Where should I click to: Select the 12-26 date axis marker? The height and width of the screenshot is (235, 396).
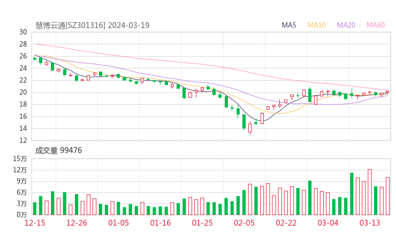tap(77, 223)
